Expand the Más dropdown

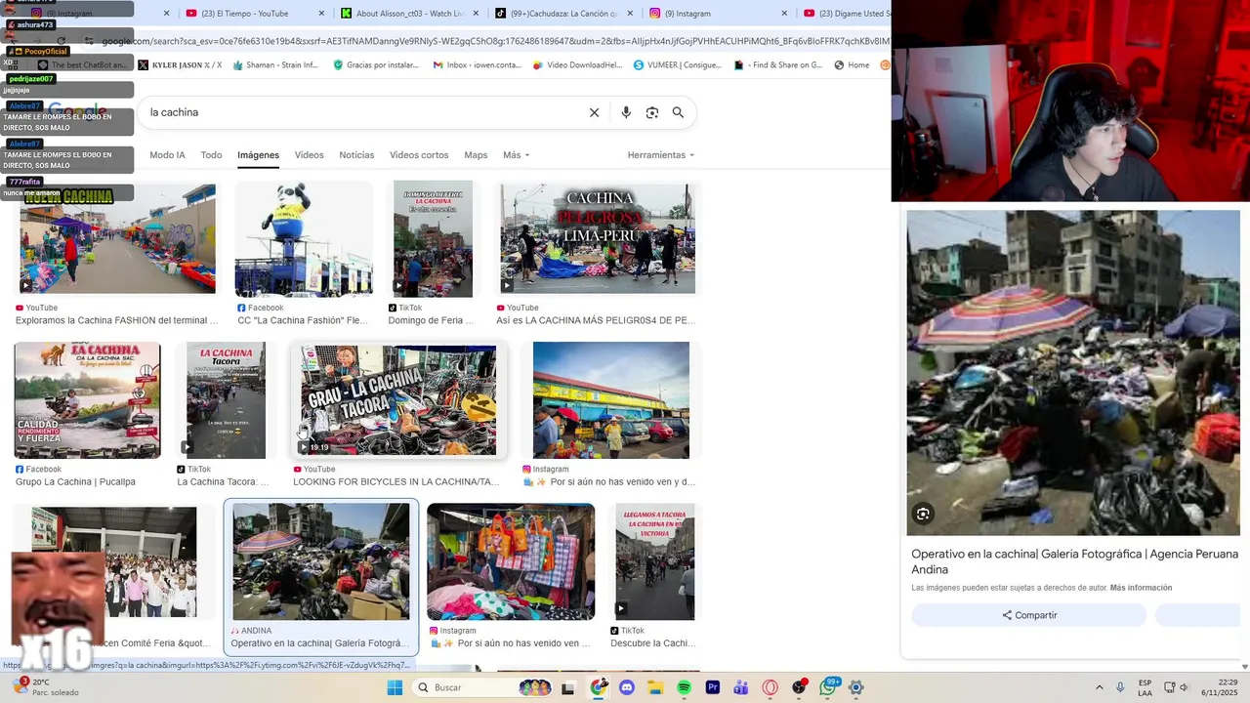coord(516,155)
